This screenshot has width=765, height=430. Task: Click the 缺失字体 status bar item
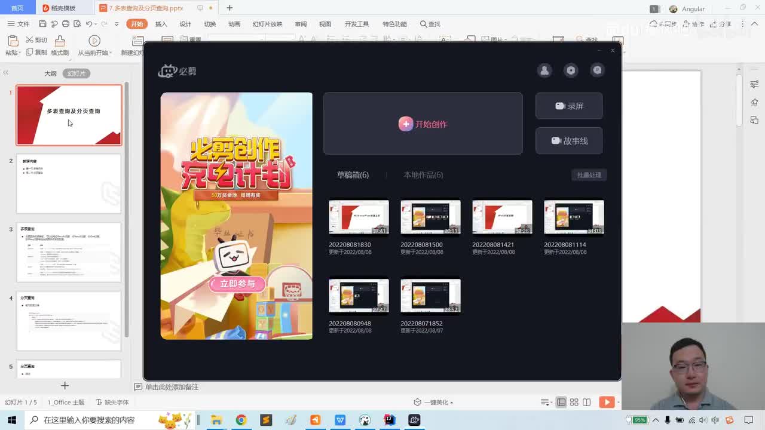coord(112,403)
